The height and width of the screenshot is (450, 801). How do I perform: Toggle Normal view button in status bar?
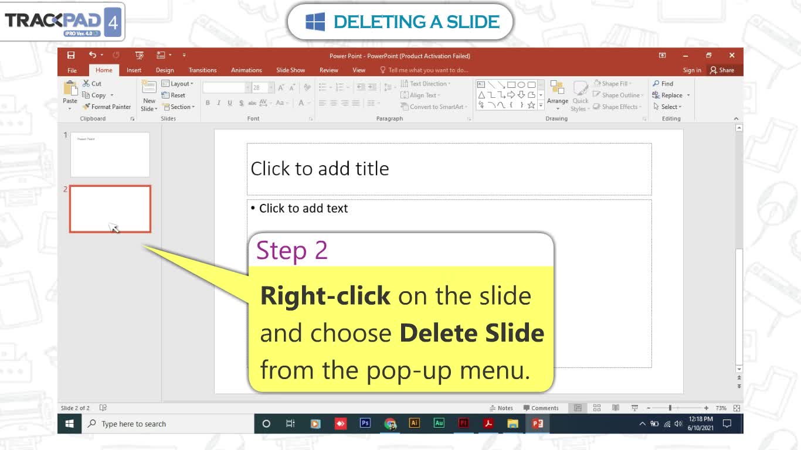(x=578, y=408)
